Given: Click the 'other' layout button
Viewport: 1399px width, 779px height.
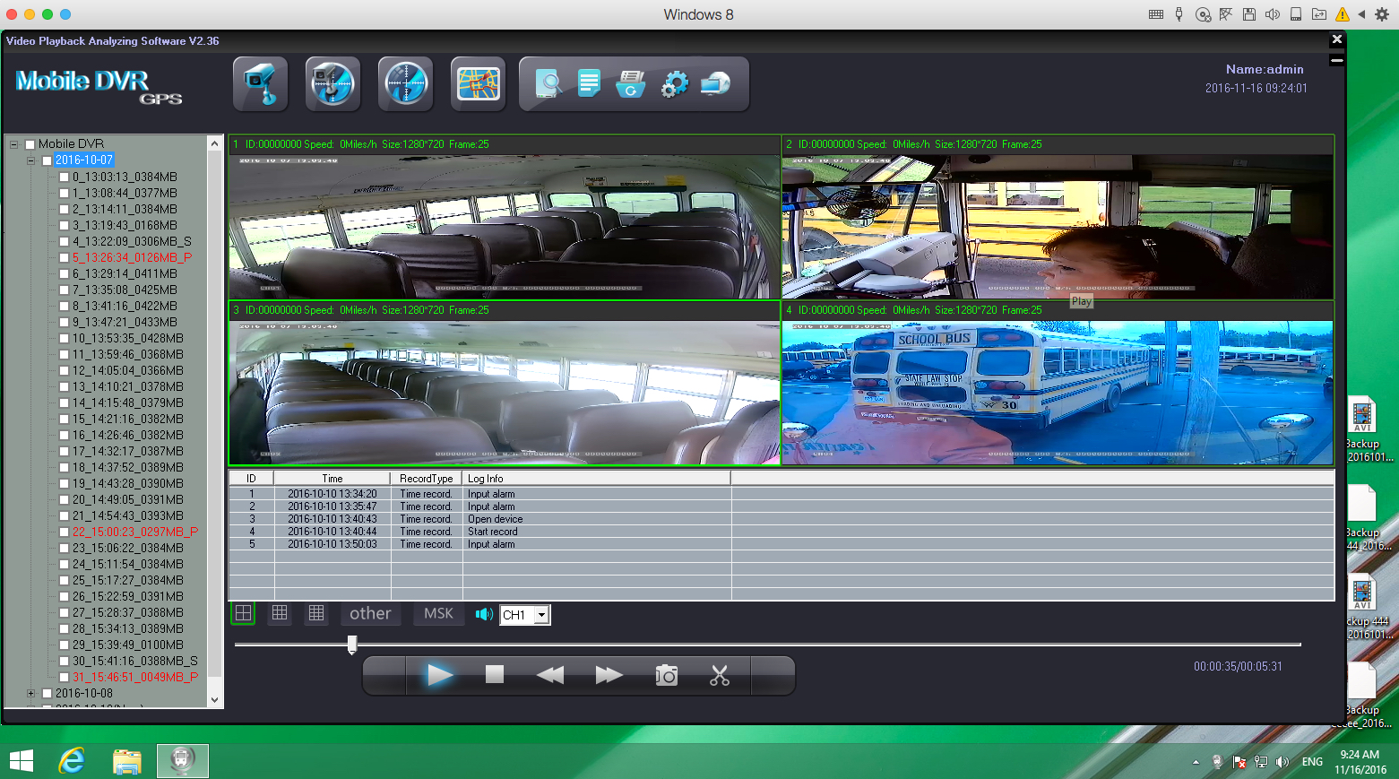Looking at the screenshot, I should [x=370, y=614].
